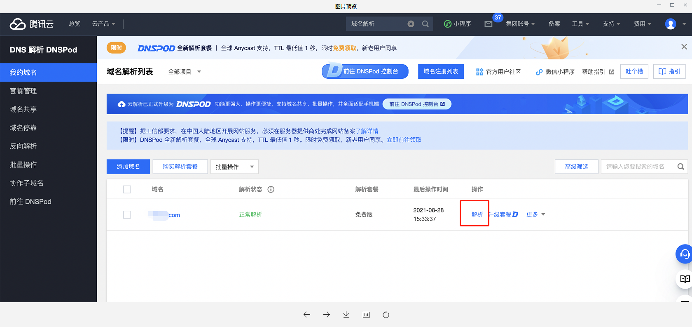Screen dimensions: 692x327
Task: Click 前往 DNSPod 控制台 in the header
Action: [x=365, y=71]
